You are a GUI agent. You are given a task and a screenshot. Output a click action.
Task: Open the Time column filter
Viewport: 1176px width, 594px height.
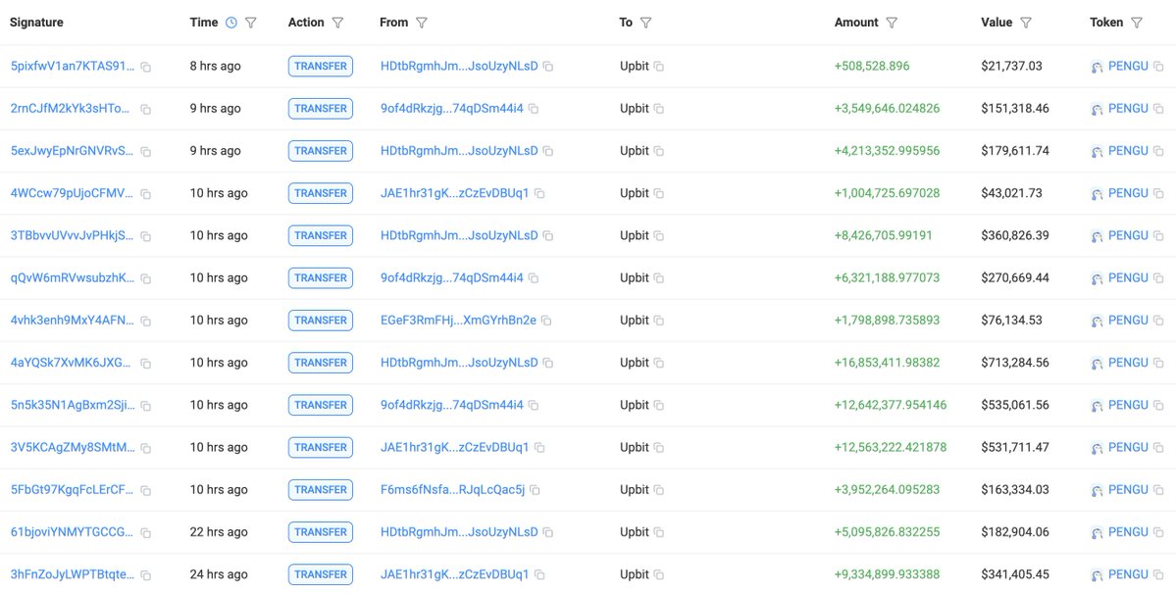pyautogui.click(x=251, y=23)
